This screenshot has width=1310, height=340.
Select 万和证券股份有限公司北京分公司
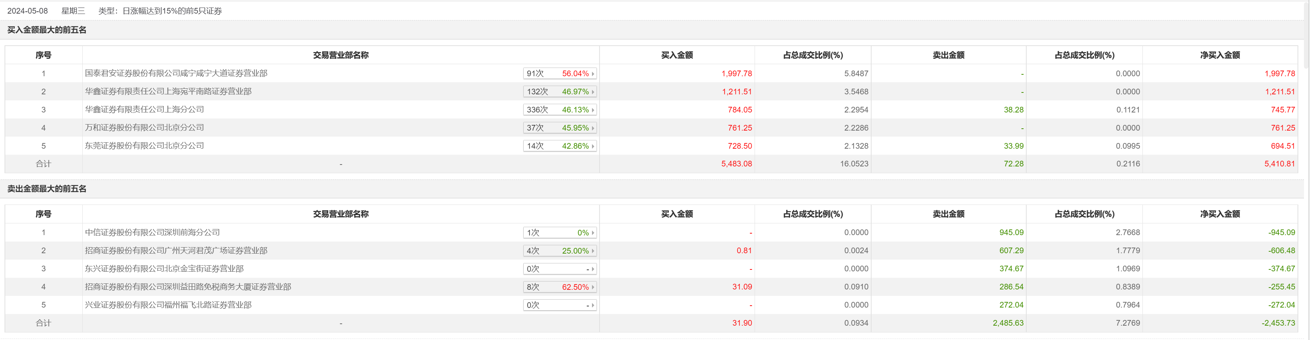click(x=145, y=128)
